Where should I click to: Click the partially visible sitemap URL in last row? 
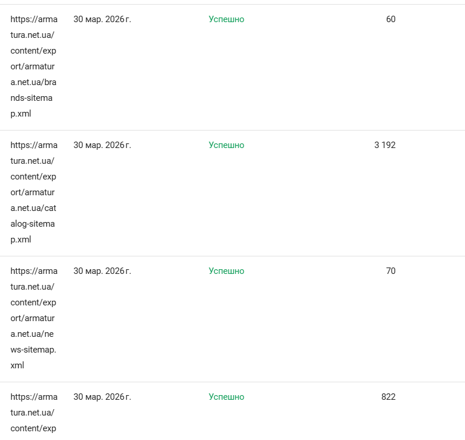(x=34, y=413)
